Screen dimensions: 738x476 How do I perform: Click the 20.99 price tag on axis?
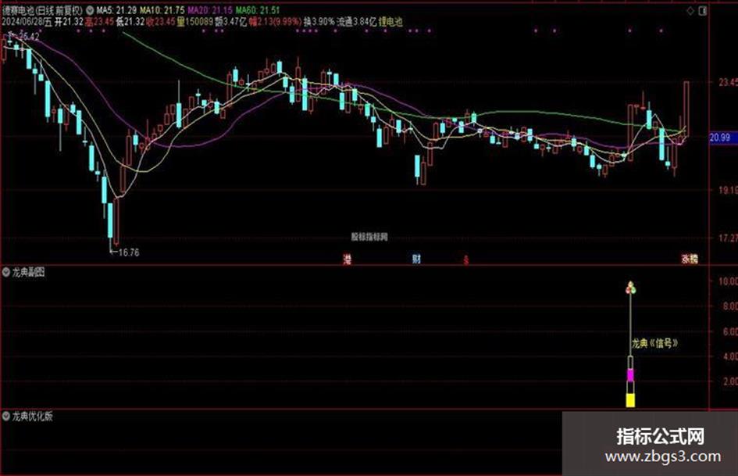720,138
